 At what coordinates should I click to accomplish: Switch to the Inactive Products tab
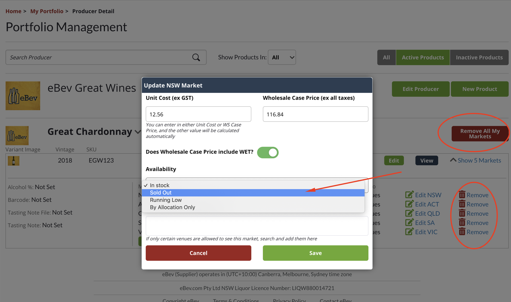(x=479, y=57)
